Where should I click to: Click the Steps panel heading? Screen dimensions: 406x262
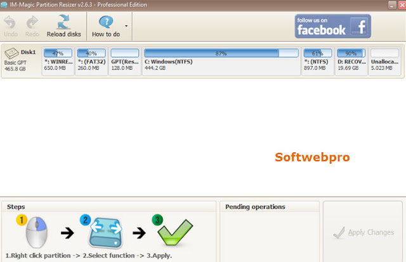[x=16, y=207]
